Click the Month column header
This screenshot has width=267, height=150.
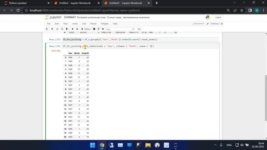77,53
